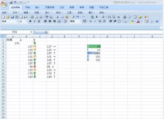Toggle Underline formatting
Image resolution: width=164 pixels, height=119 pixels.
click(x=39, y=21)
